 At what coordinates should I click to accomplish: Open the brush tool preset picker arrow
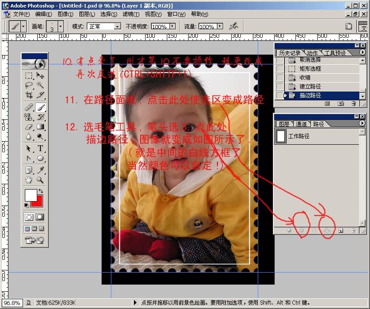coord(24,26)
